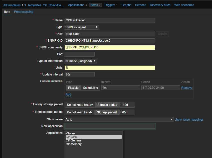Click the All templates breadcrumb link
212x158 pixels.
(12, 5)
